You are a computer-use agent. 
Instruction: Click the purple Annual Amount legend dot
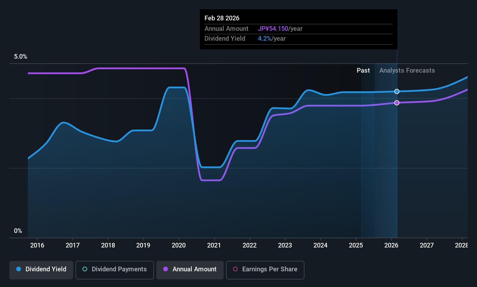166,269
